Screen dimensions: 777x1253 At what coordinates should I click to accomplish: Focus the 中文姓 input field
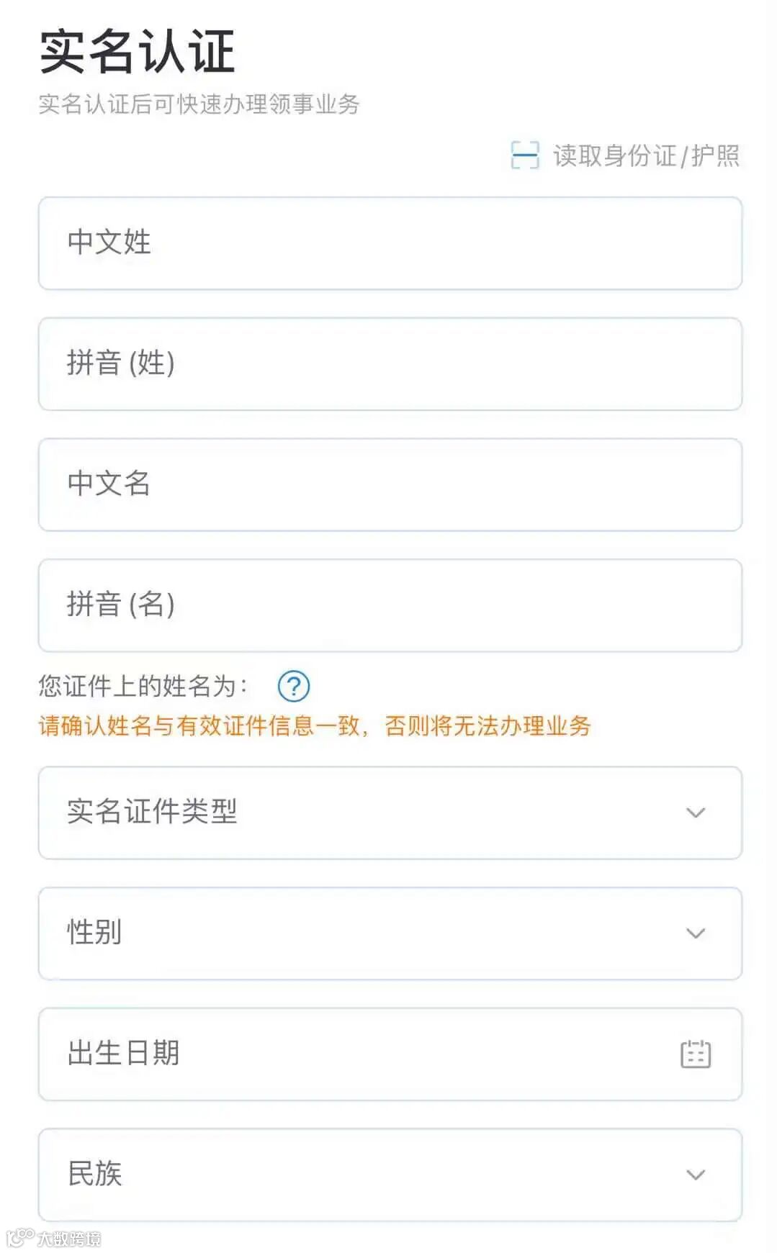pyautogui.click(x=390, y=243)
